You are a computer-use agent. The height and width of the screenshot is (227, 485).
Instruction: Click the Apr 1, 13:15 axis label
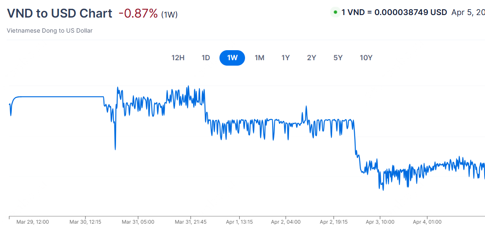click(239, 222)
